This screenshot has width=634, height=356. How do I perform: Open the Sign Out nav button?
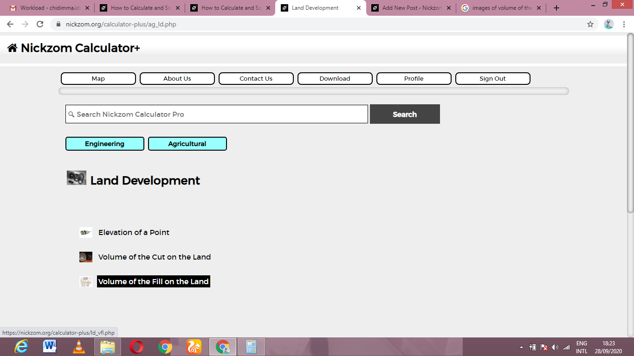493,79
